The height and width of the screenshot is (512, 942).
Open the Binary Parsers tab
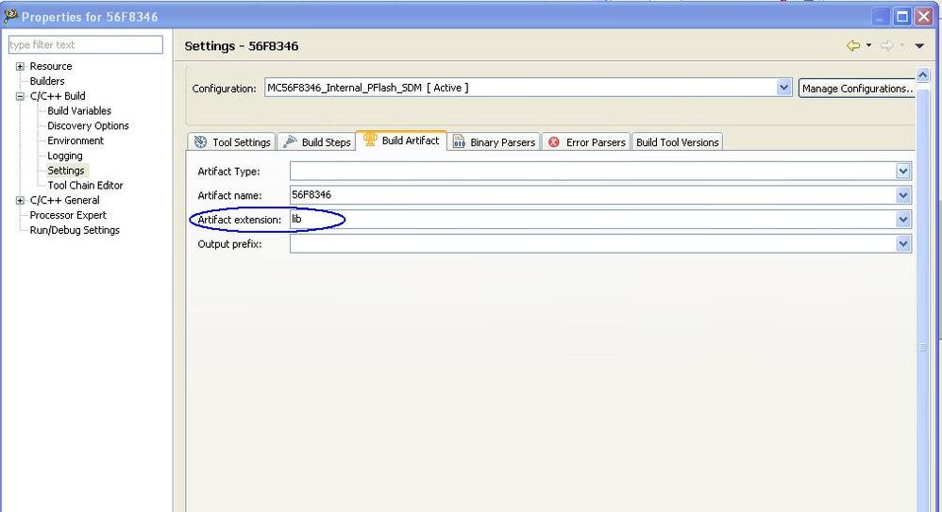494,142
